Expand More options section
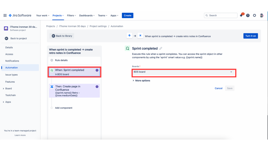The width and height of the screenshot is (268, 151). (141, 80)
